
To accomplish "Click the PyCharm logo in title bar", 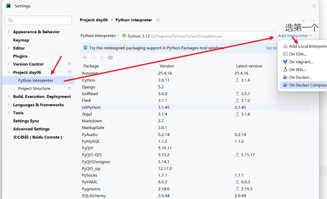I will 8,6.
